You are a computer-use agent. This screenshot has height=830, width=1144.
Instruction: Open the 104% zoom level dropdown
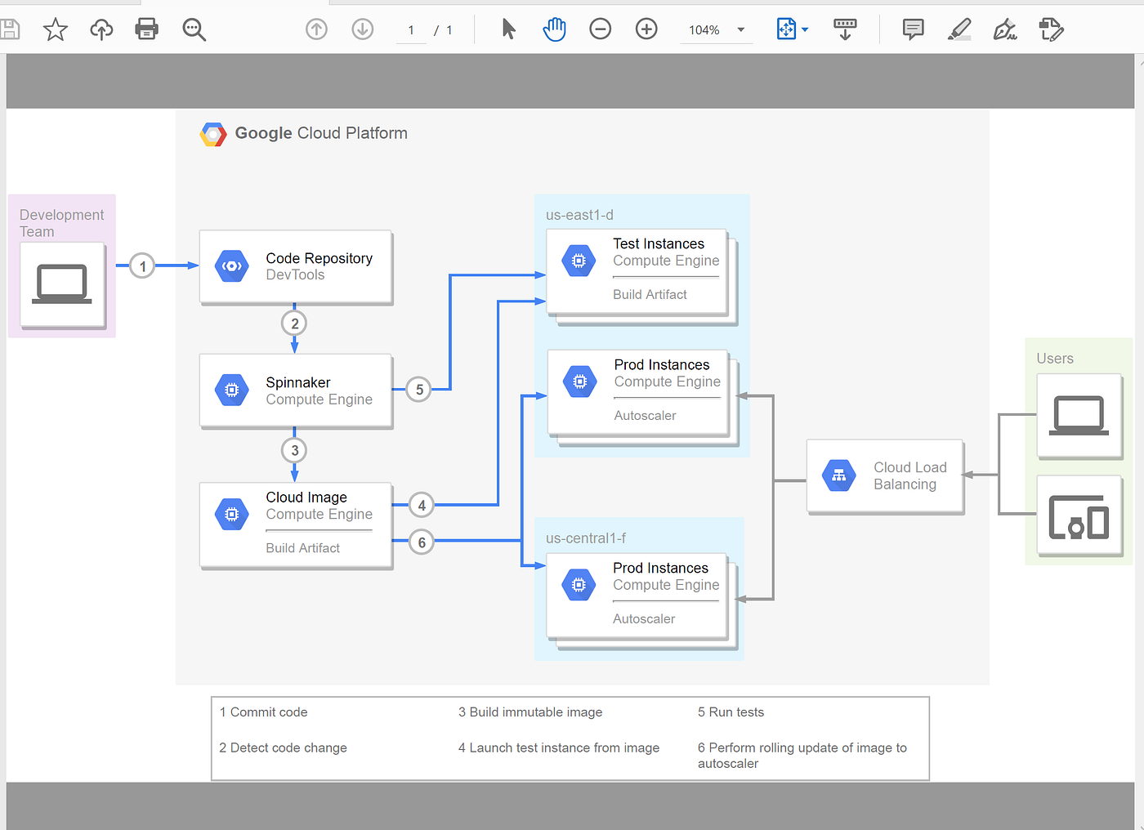tap(716, 30)
